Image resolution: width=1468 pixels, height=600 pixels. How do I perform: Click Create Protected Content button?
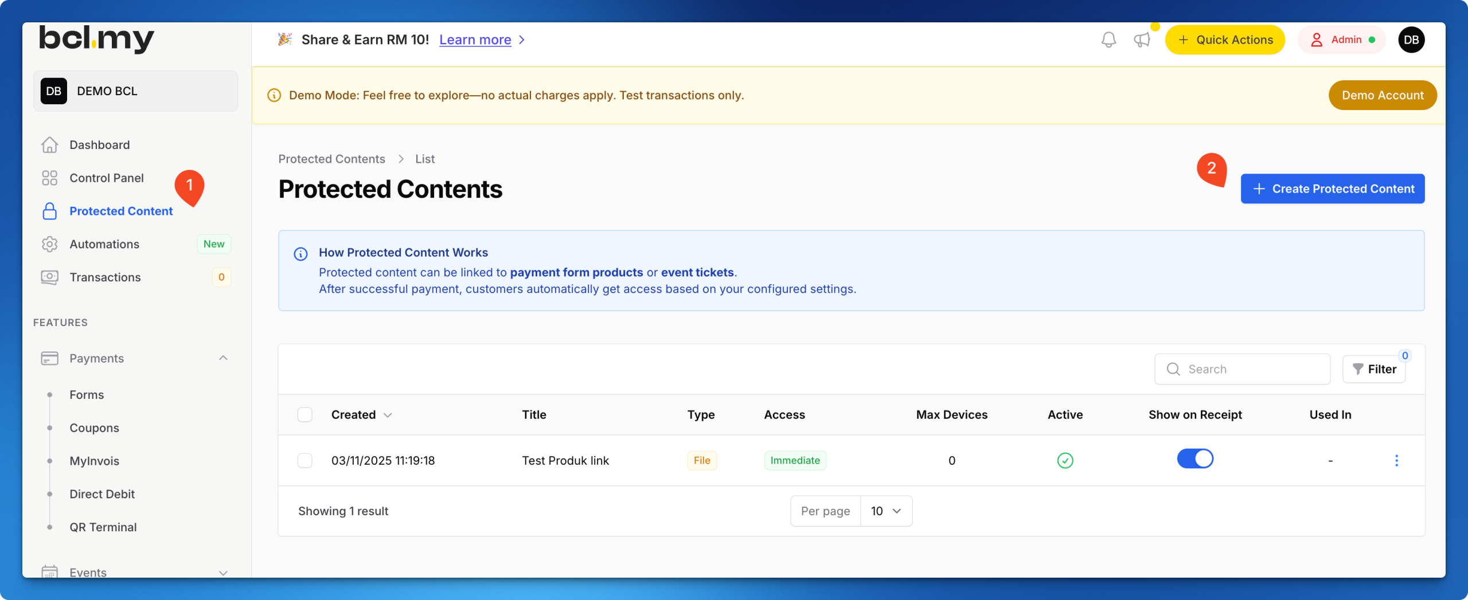click(x=1332, y=189)
